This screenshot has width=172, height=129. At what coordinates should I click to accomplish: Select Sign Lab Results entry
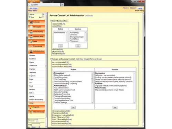pos(111,86)
